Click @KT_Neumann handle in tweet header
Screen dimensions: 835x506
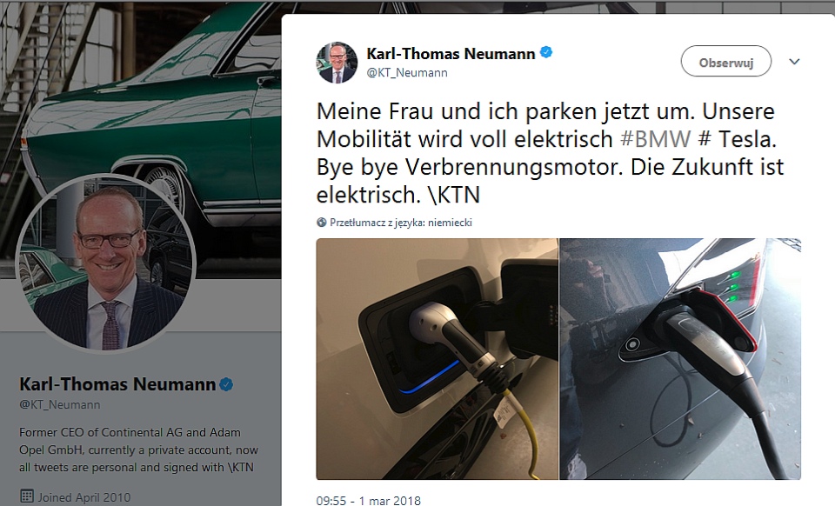(x=407, y=73)
